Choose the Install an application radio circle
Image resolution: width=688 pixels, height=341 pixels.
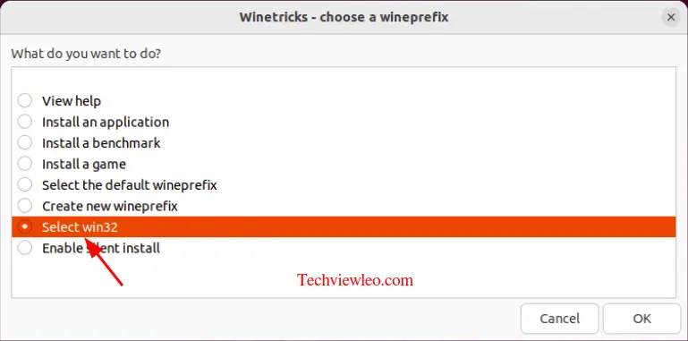click(x=24, y=122)
